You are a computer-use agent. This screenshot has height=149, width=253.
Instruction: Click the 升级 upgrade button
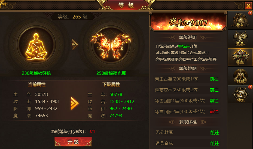click(x=73, y=142)
